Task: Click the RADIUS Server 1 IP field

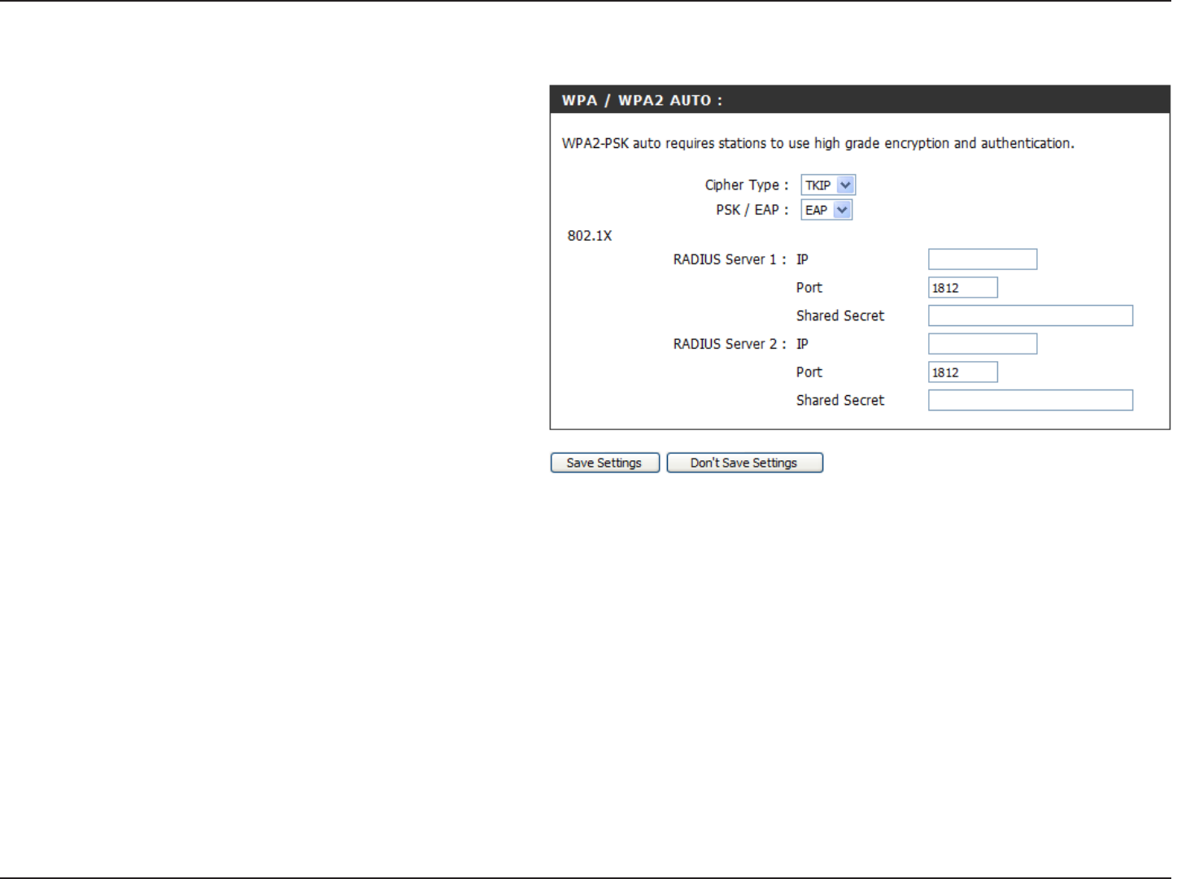Action: tap(983, 259)
